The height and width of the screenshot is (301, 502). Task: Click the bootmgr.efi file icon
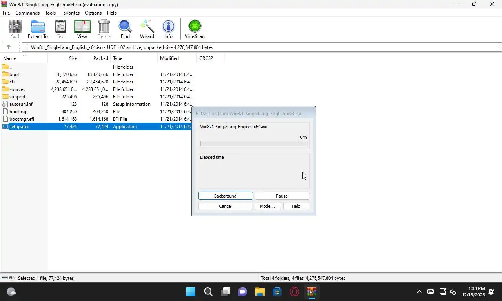tap(5, 119)
